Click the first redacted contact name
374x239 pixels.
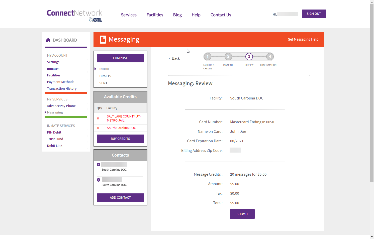pos(114,165)
